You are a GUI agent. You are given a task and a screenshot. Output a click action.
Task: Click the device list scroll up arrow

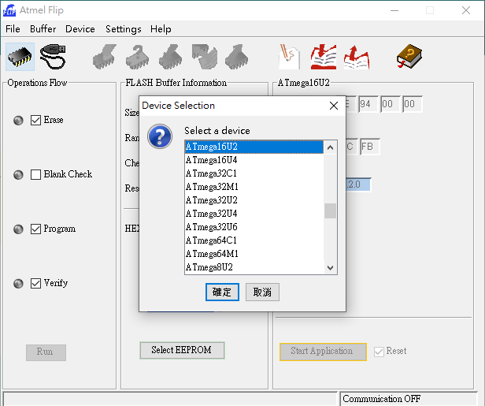click(330, 147)
